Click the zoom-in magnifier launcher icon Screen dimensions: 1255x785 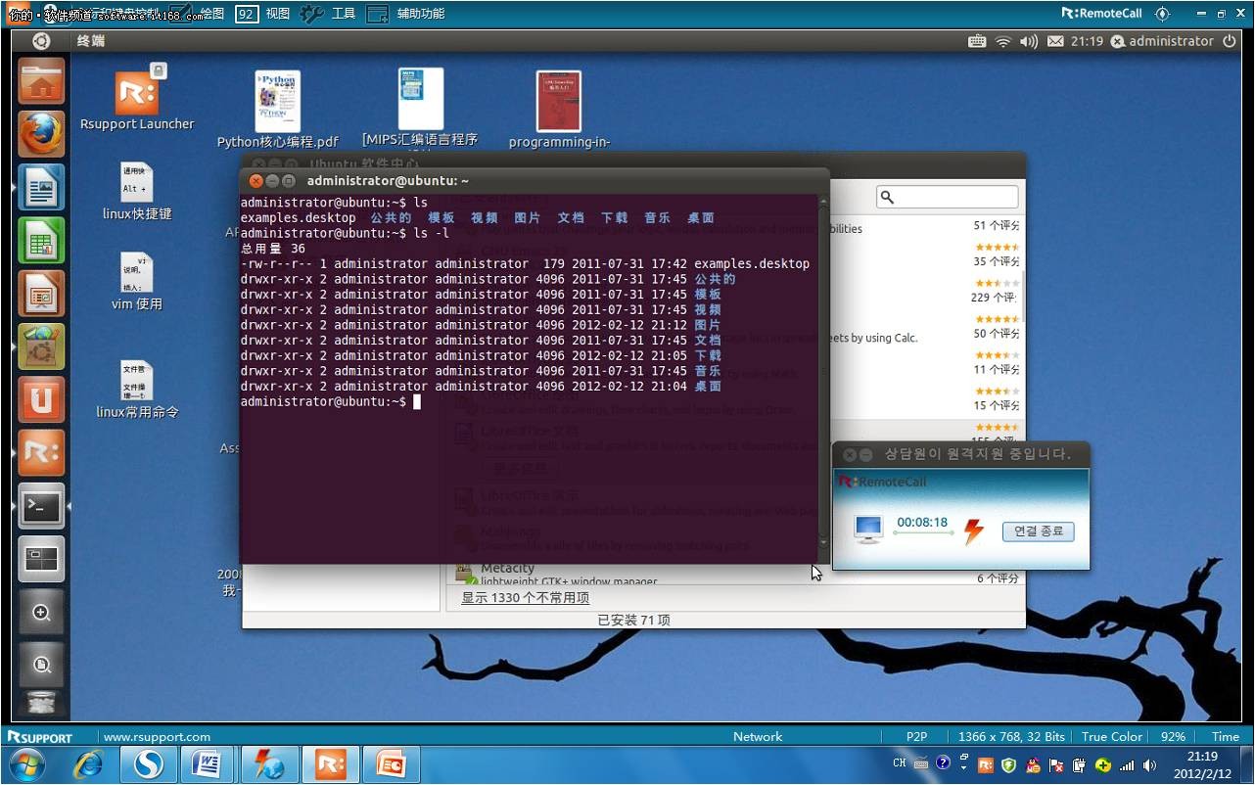click(x=41, y=612)
